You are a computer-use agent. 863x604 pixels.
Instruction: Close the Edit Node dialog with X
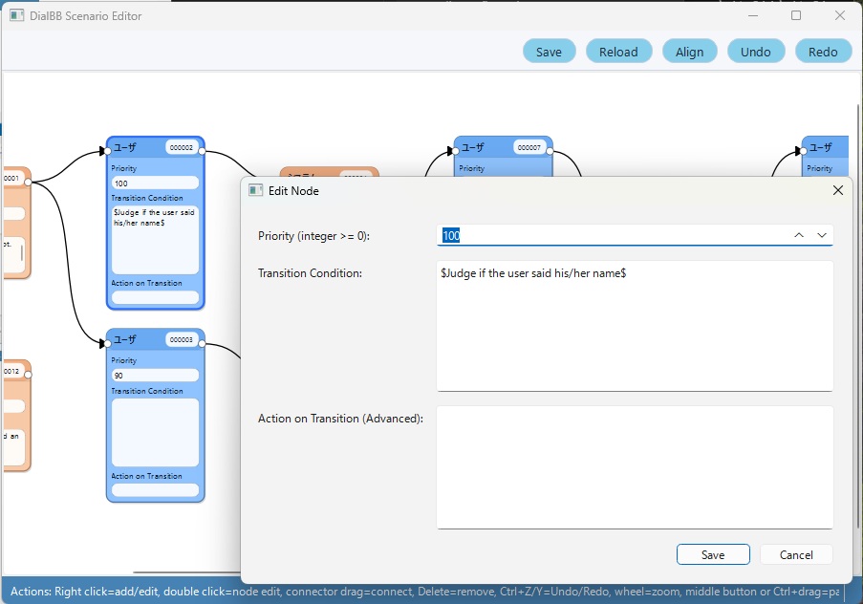[x=838, y=190]
